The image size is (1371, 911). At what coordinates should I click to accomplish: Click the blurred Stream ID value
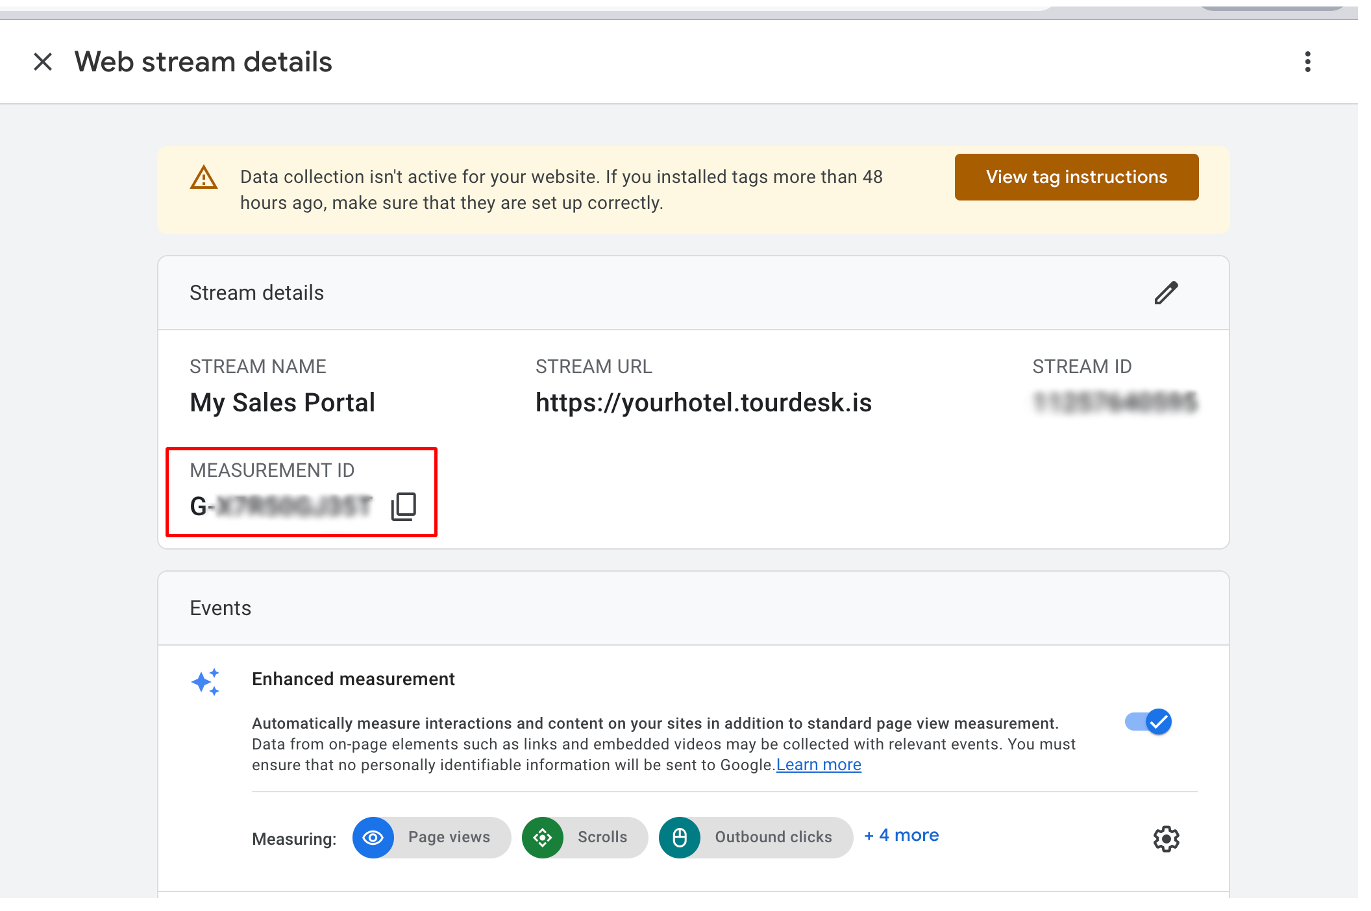[x=1115, y=402]
